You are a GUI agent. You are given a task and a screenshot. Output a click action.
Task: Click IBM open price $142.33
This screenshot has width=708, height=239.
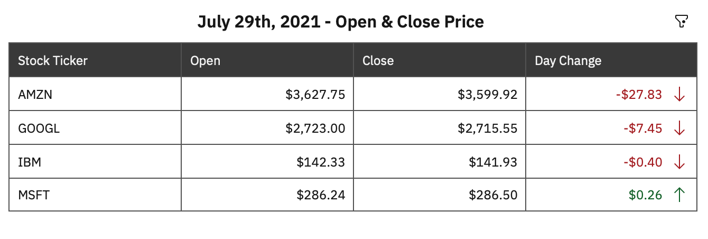[321, 162]
